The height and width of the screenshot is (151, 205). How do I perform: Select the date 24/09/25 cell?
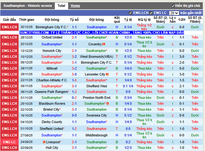[x=27, y=142]
